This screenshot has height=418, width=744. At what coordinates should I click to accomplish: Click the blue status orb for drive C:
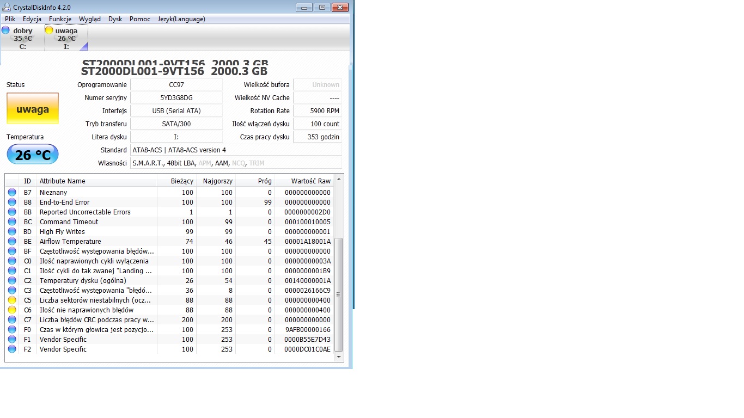pos(5,30)
